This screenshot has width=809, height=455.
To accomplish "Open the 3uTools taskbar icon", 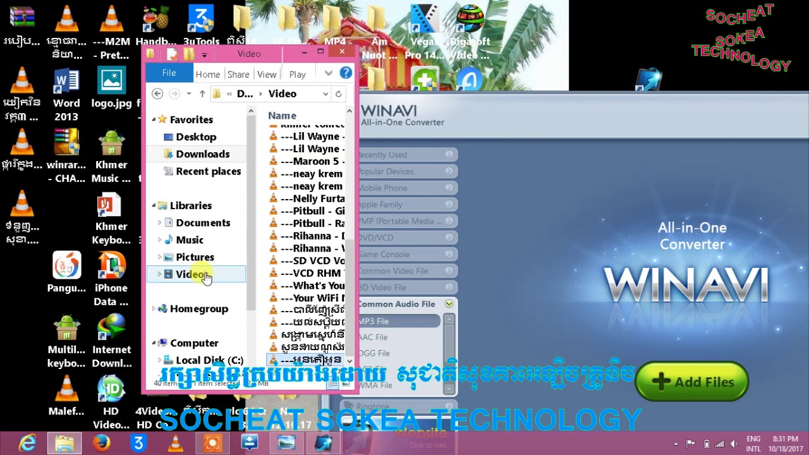I will coord(138,444).
